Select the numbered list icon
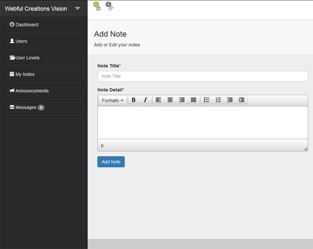This screenshot has height=249, width=313. (x=218, y=100)
